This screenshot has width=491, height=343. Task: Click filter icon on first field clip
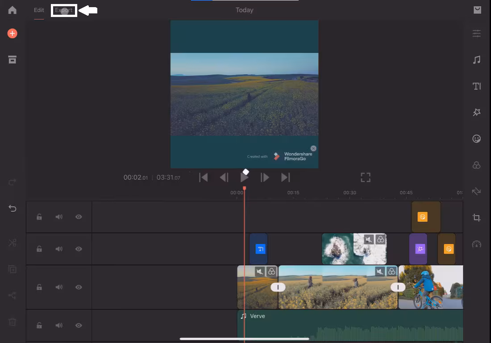point(271,272)
